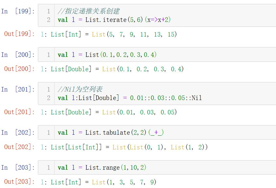The height and width of the screenshot is (188, 276).
Task: Click the 0.01::0.03::0.05::Nil code line
Action: pyautogui.click(x=130, y=98)
